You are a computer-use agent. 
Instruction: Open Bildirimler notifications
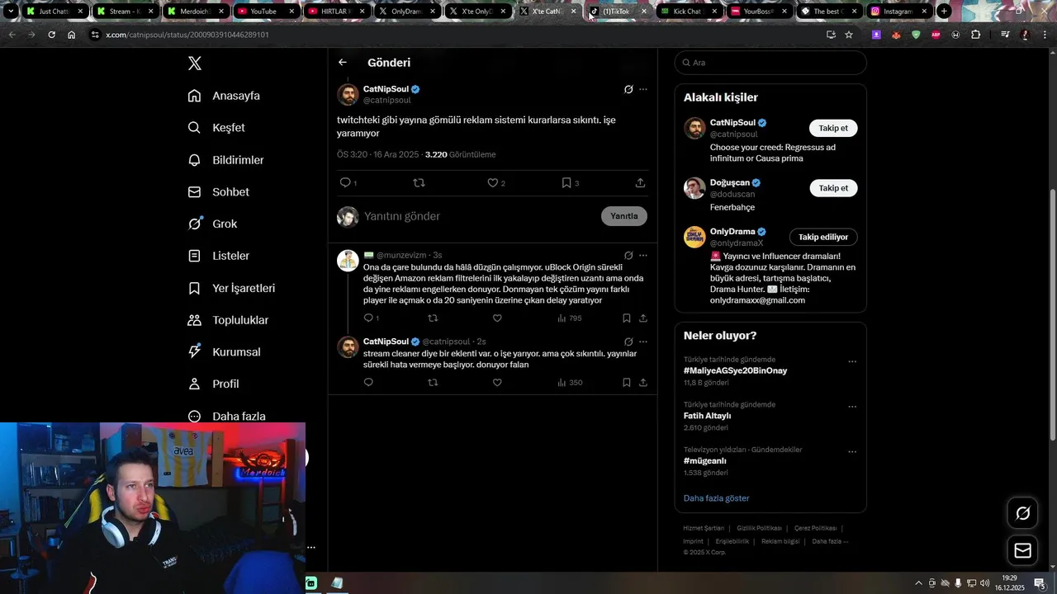tap(225, 160)
